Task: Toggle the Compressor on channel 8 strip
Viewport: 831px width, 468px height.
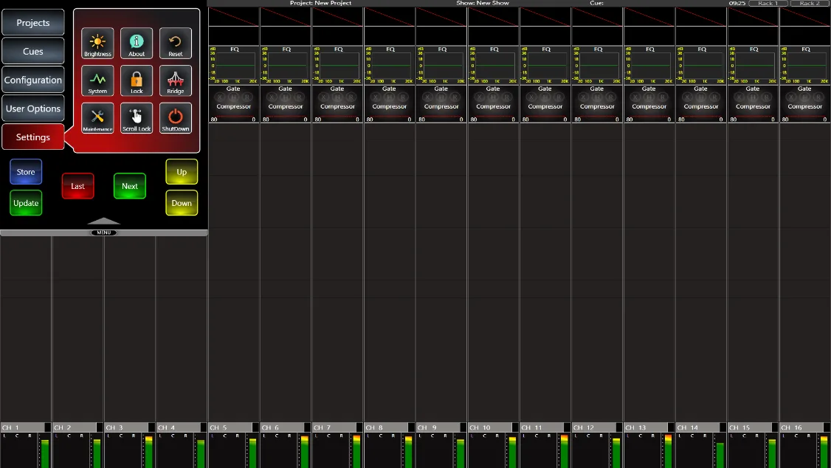Action: 390,106
